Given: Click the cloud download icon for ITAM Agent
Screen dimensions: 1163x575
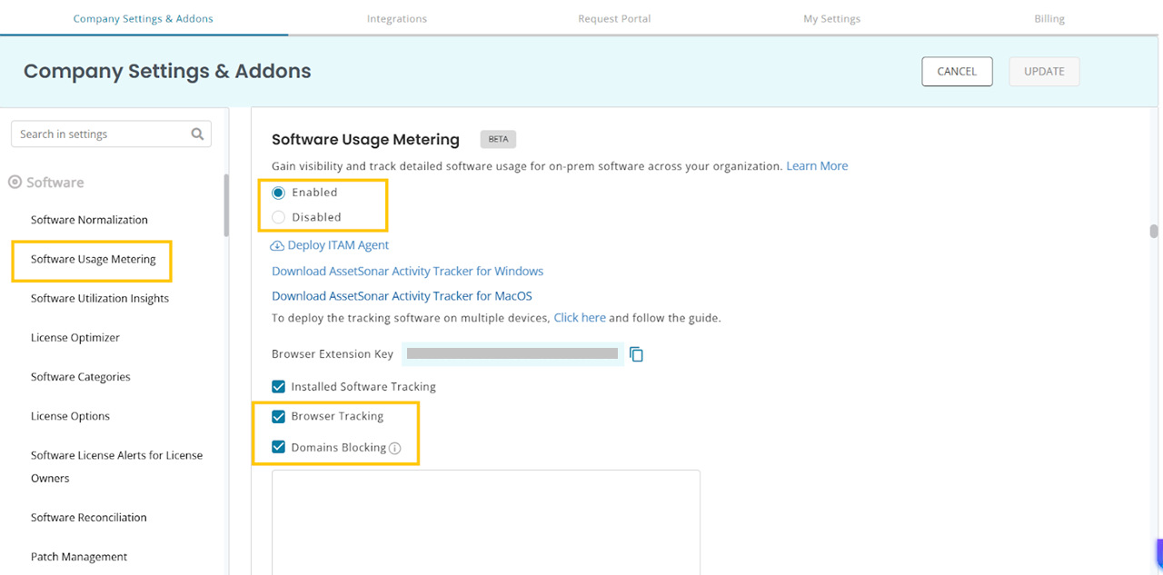Looking at the screenshot, I should 277,245.
